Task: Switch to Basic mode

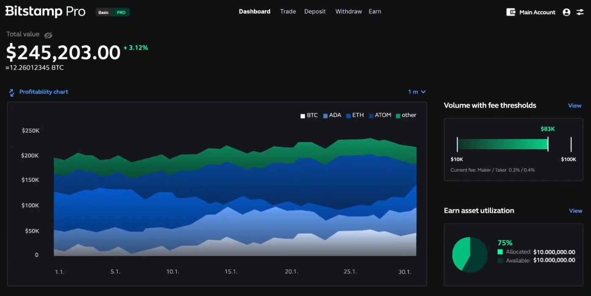Action: point(103,12)
